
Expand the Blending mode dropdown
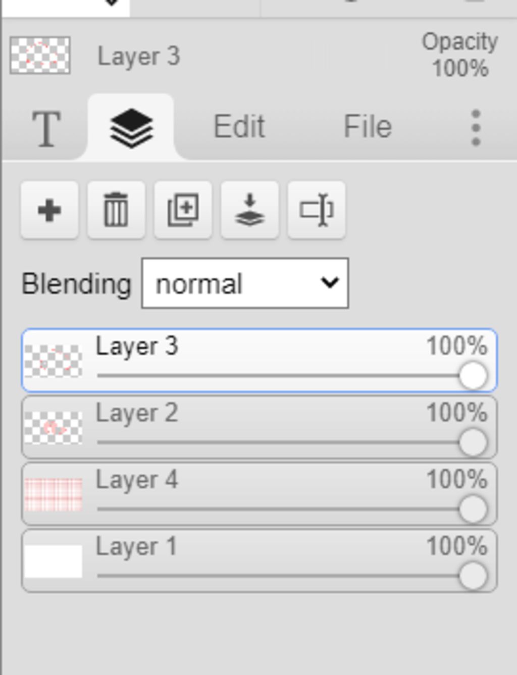pos(245,284)
